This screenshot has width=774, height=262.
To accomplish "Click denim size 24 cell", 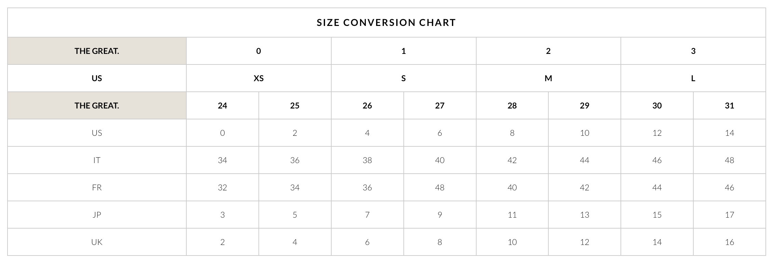I will [223, 105].
